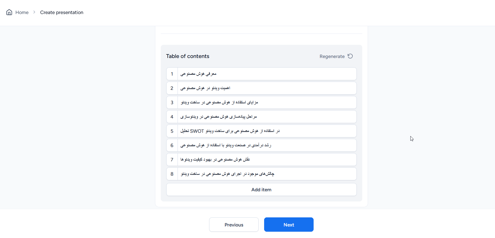Select the number 5 item handle
The width and height of the screenshot is (495, 238).
tap(172, 131)
